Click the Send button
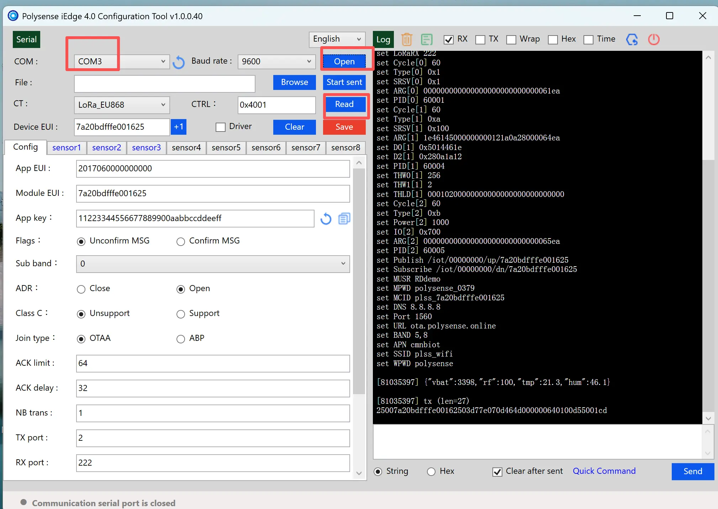This screenshot has height=509, width=718. tap(693, 472)
